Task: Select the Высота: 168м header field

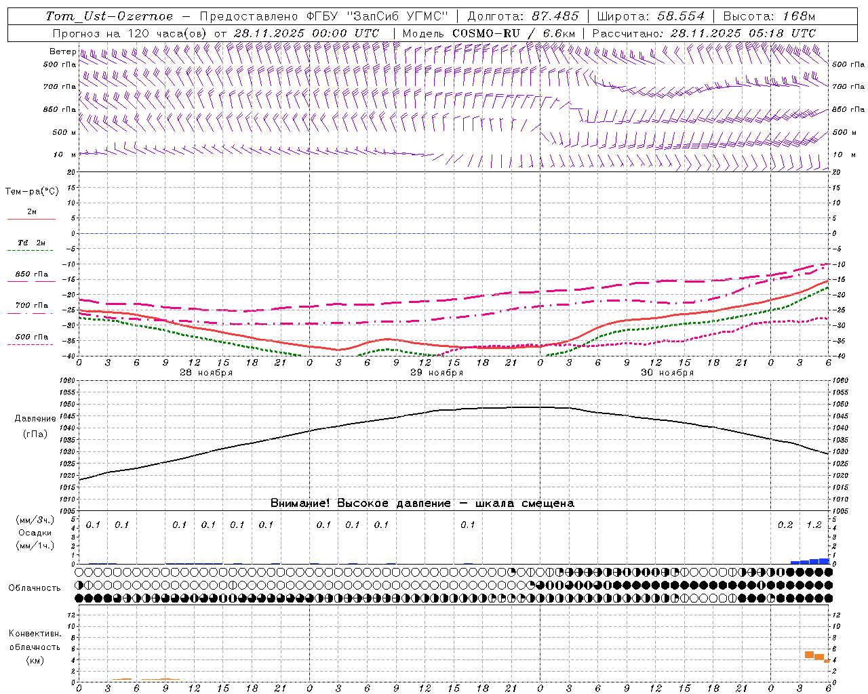Action: tap(769, 16)
